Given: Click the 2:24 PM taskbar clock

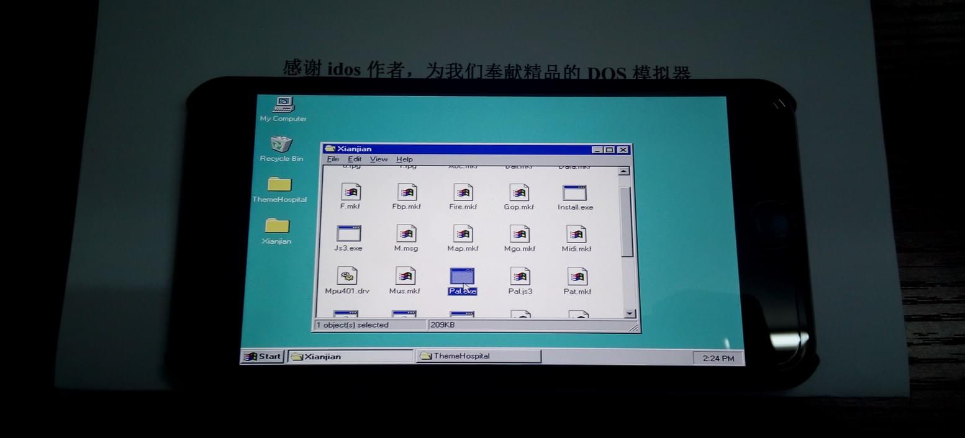Looking at the screenshot, I should [x=718, y=358].
